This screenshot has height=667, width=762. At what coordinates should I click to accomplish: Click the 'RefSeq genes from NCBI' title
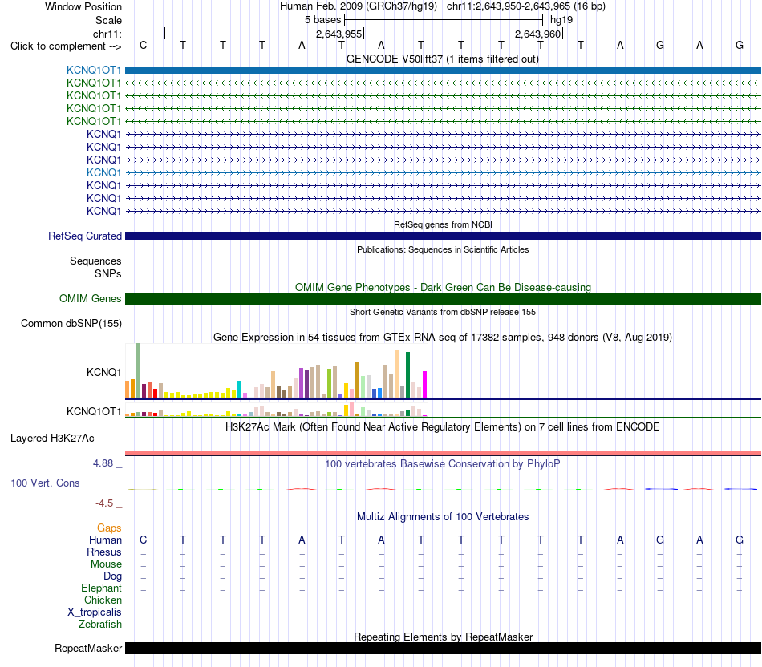pyautogui.click(x=443, y=225)
